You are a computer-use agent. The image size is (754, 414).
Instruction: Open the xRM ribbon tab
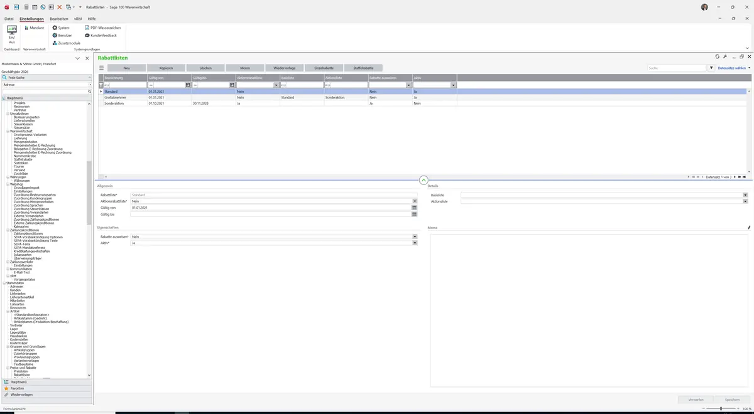pos(78,19)
